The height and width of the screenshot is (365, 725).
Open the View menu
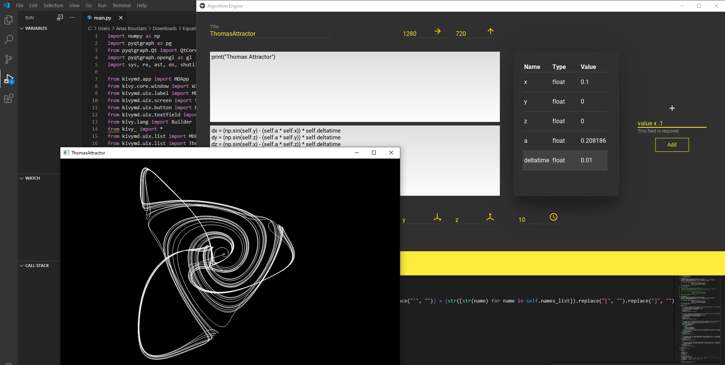point(74,5)
